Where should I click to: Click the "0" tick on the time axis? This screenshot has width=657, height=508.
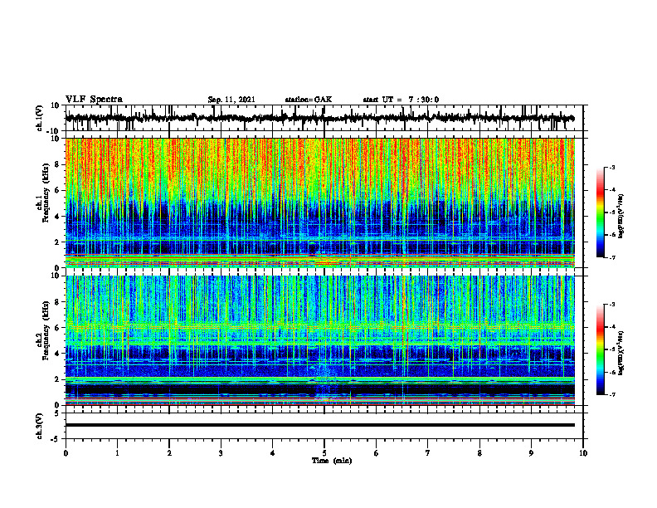pos(66,453)
